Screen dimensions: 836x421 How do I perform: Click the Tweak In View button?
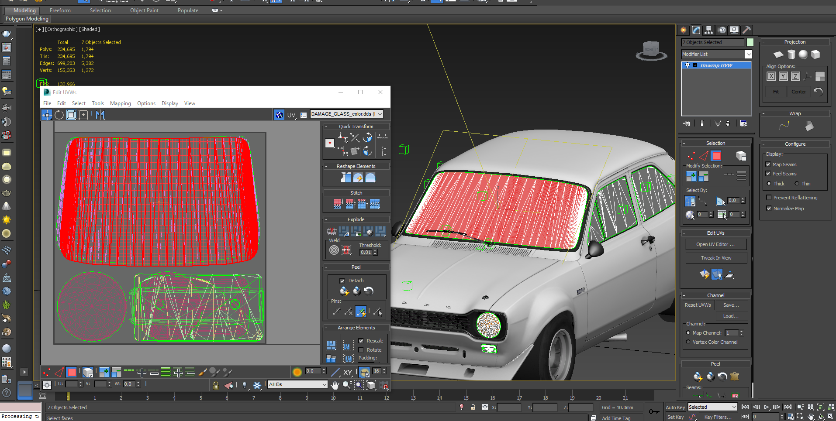click(x=716, y=258)
